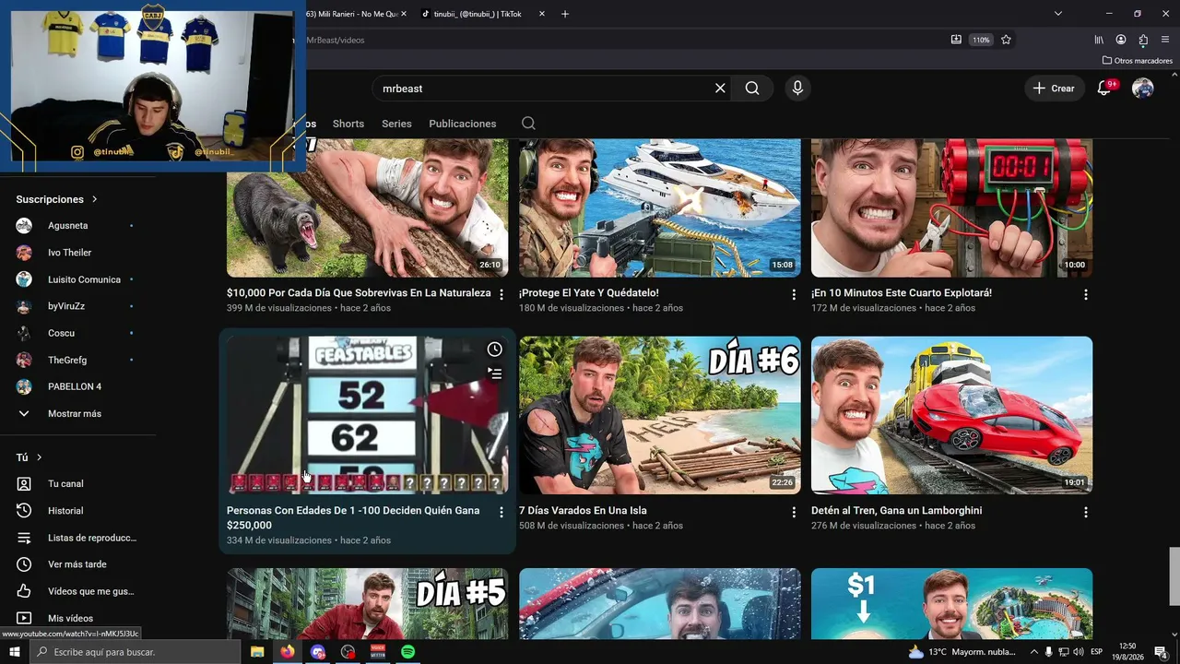Focus the Windows taskbar search box

pyautogui.click(x=135, y=652)
